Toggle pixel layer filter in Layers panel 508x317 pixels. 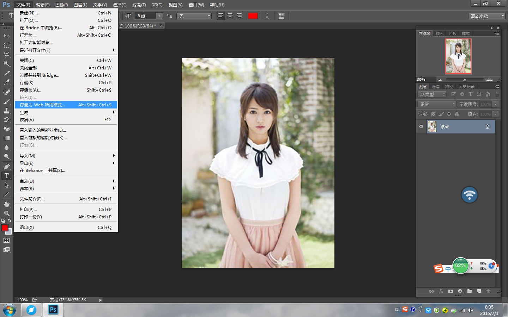(454, 94)
